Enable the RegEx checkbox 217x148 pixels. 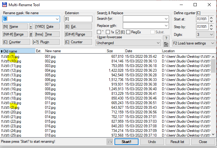pos(128,32)
